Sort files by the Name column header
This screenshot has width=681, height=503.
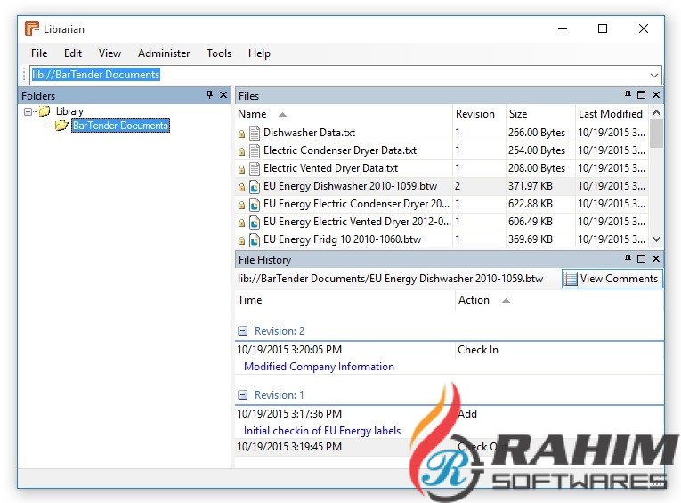(253, 114)
